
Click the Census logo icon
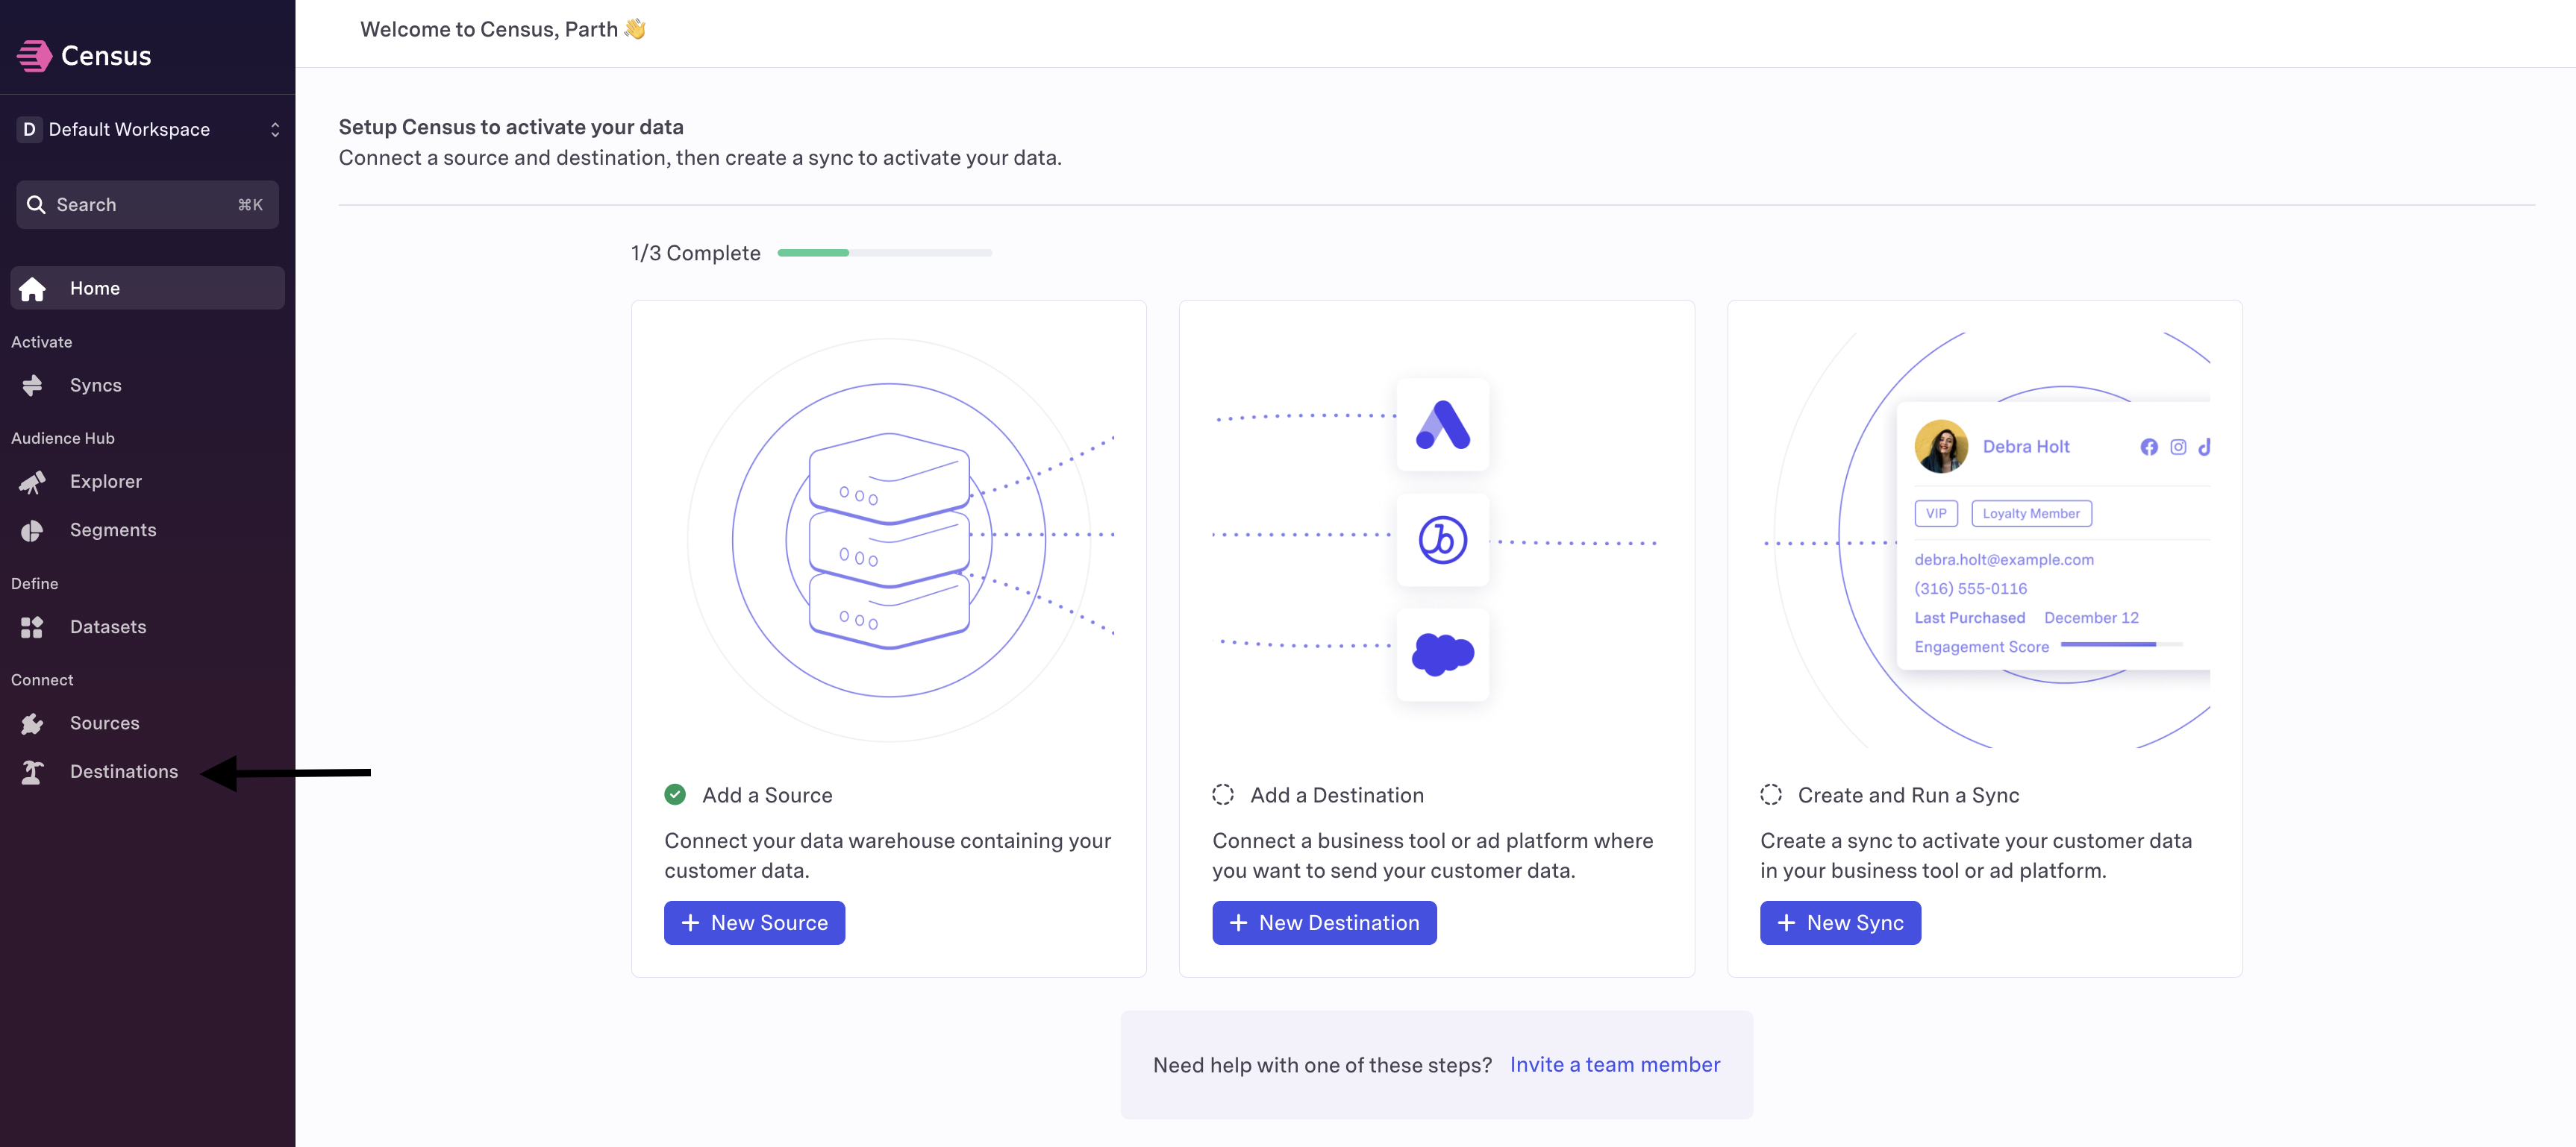point(34,56)
